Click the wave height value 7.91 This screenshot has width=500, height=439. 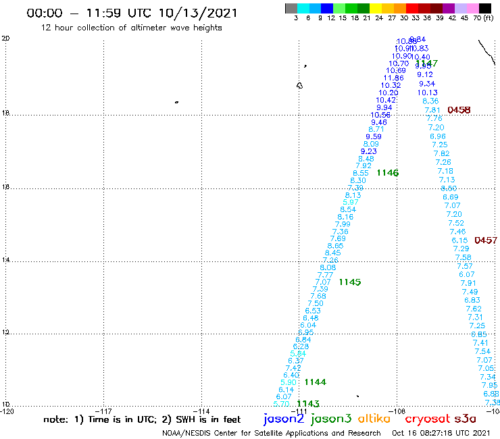click(468, 283)
